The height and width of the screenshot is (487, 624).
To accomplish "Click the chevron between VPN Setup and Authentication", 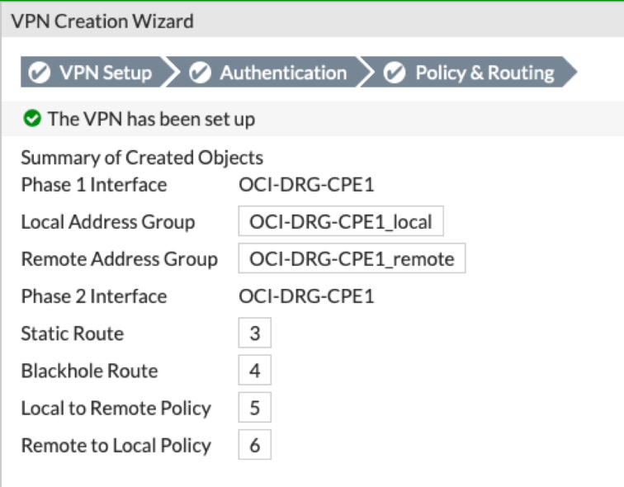I will pos(172,73).
